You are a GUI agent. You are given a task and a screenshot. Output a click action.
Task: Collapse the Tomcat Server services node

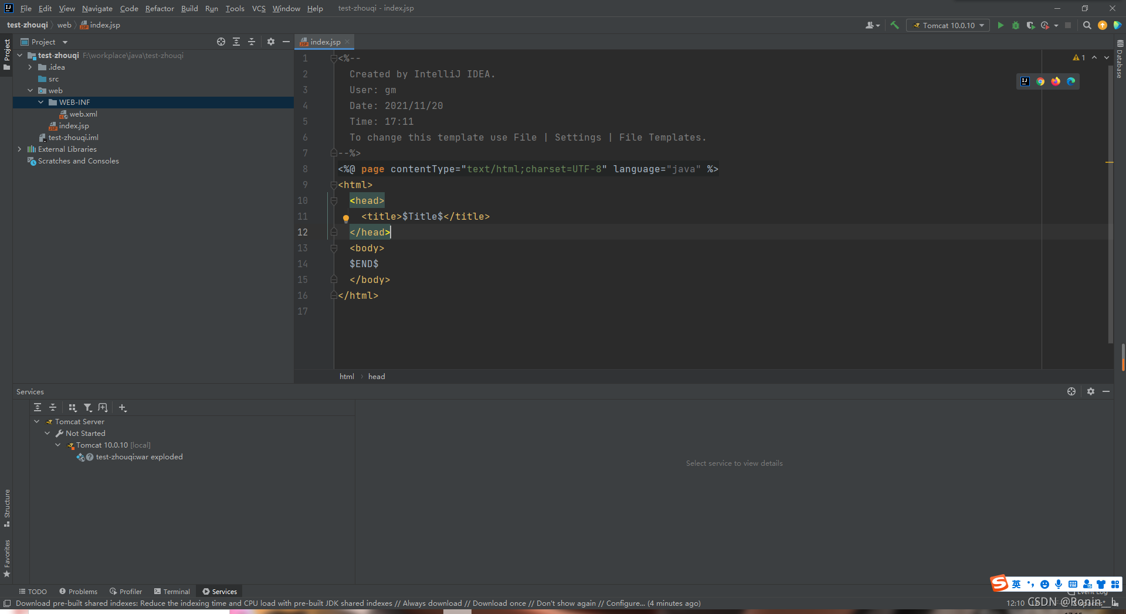(37, 422)
